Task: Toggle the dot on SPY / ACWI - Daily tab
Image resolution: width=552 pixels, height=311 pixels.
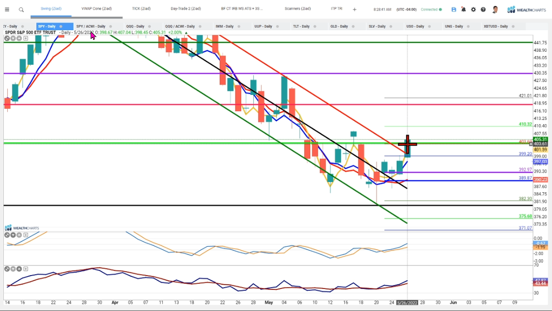Action: (110, 26)
